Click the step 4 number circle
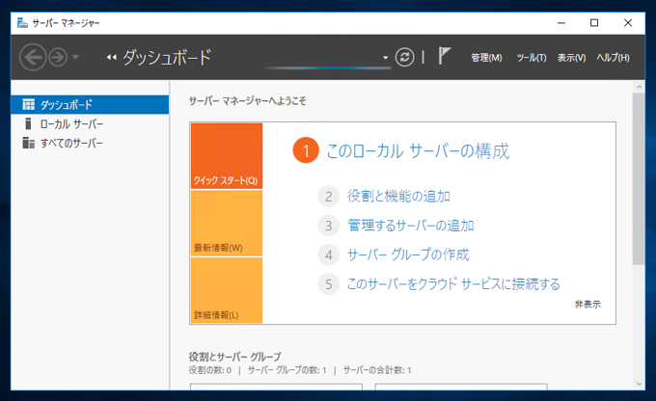The height and width of the screenshot is (401, 656). tap(328, 254)
